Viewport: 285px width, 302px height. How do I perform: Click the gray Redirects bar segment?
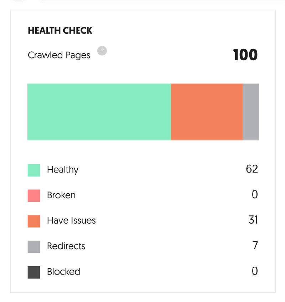point(251,112)
